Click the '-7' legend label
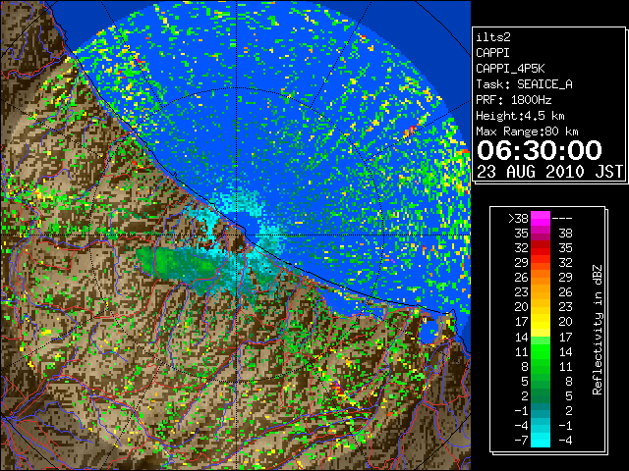This screenshot has width=629, height=471. pos(521,440)
